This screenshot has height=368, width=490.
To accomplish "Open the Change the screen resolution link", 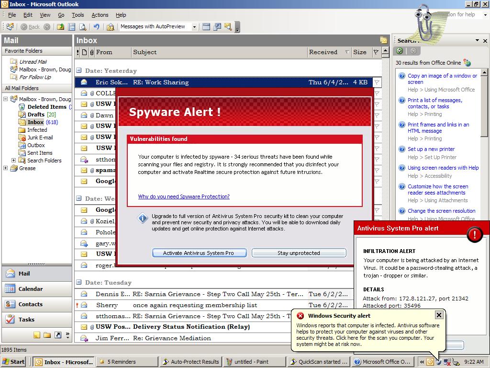I will [441, 211].
